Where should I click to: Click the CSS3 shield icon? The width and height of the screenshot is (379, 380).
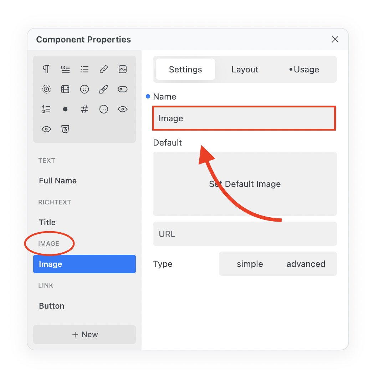coord(65,129)
